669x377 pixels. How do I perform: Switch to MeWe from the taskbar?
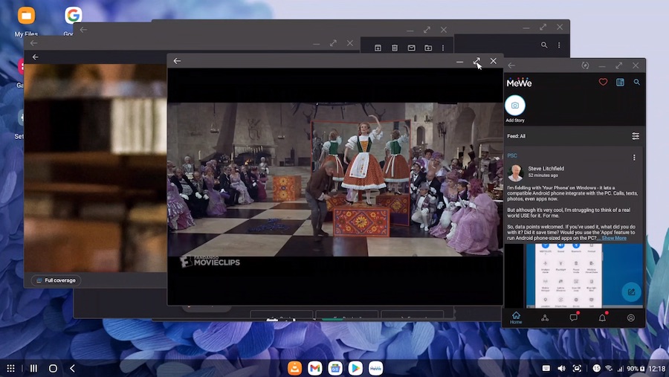(x=375, y=368)
